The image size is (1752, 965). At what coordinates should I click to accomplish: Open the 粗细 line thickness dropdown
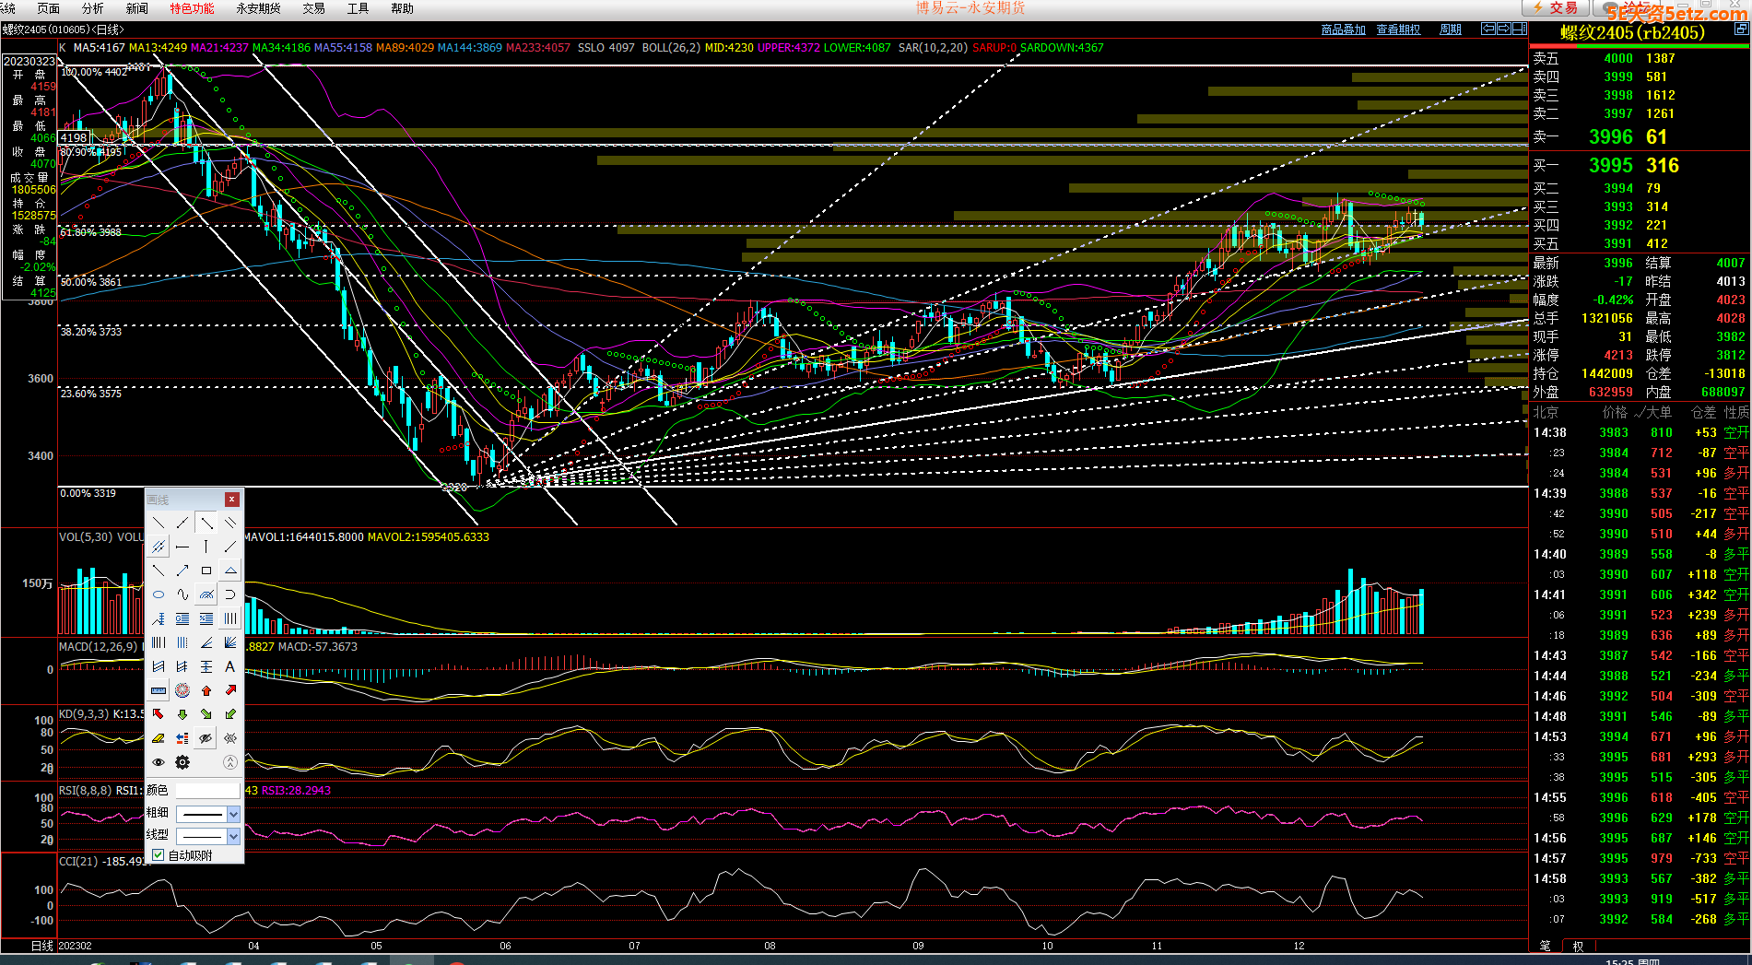(x=233, y=814)
